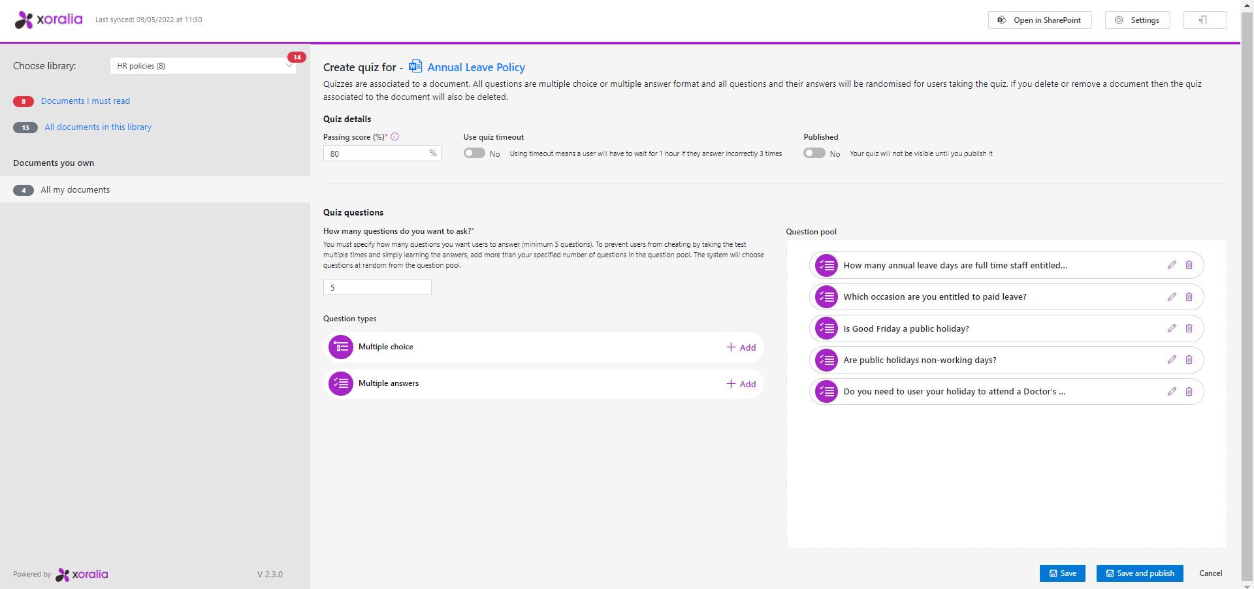Click the Multiple choice question type icon
Screen dimensions: 1254x589
(341, 347)
